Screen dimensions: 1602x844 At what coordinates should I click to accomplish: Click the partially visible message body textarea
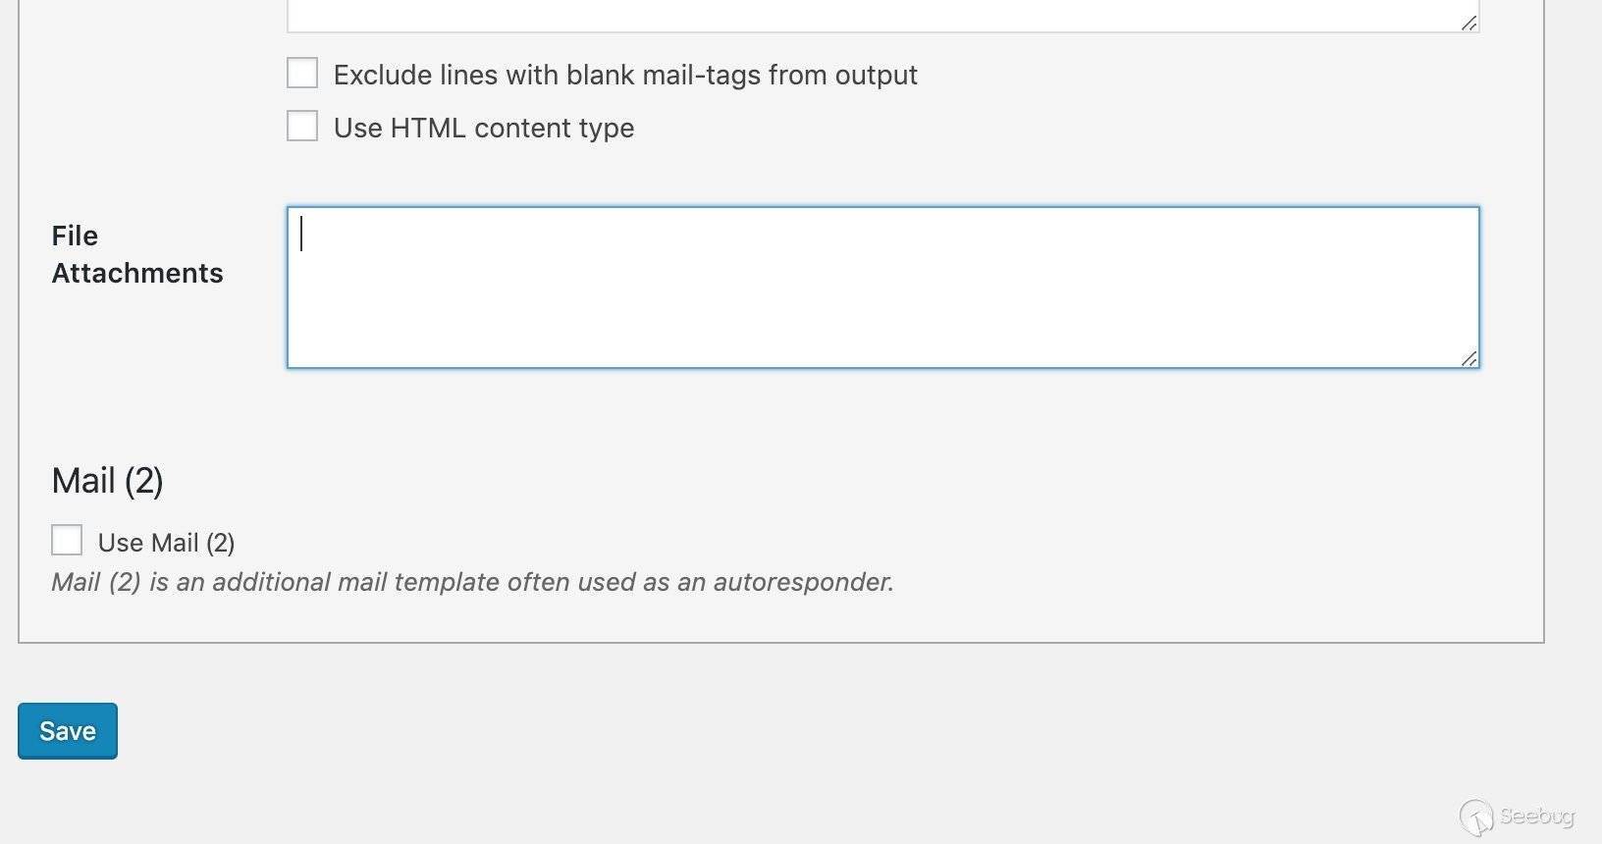tap(882, 16)
